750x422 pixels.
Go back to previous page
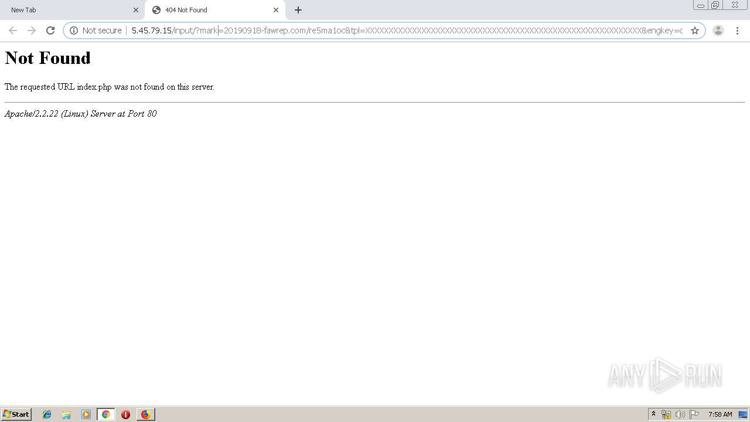[x=13, y=30]
